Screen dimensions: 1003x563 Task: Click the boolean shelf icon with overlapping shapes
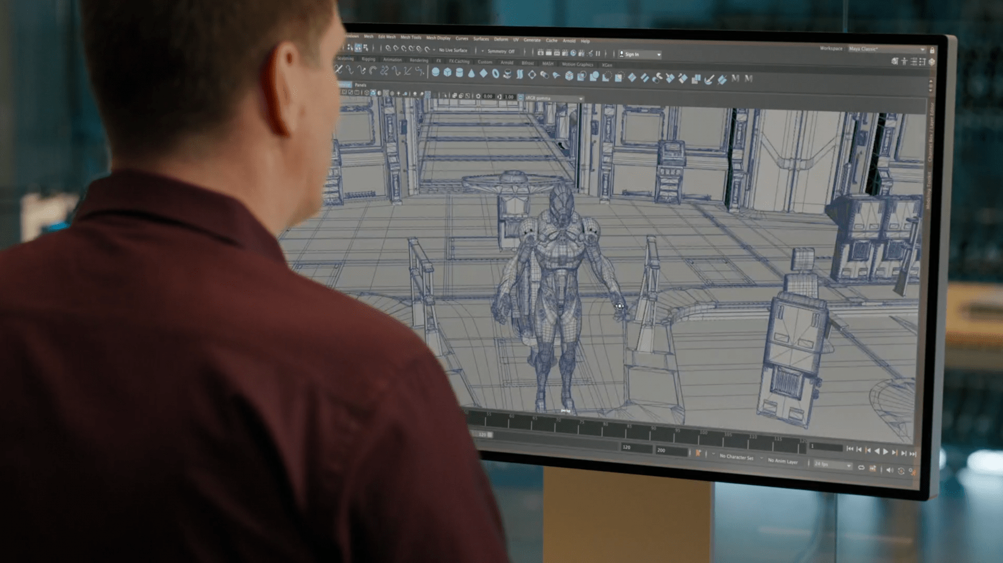(x=594, y=76)
